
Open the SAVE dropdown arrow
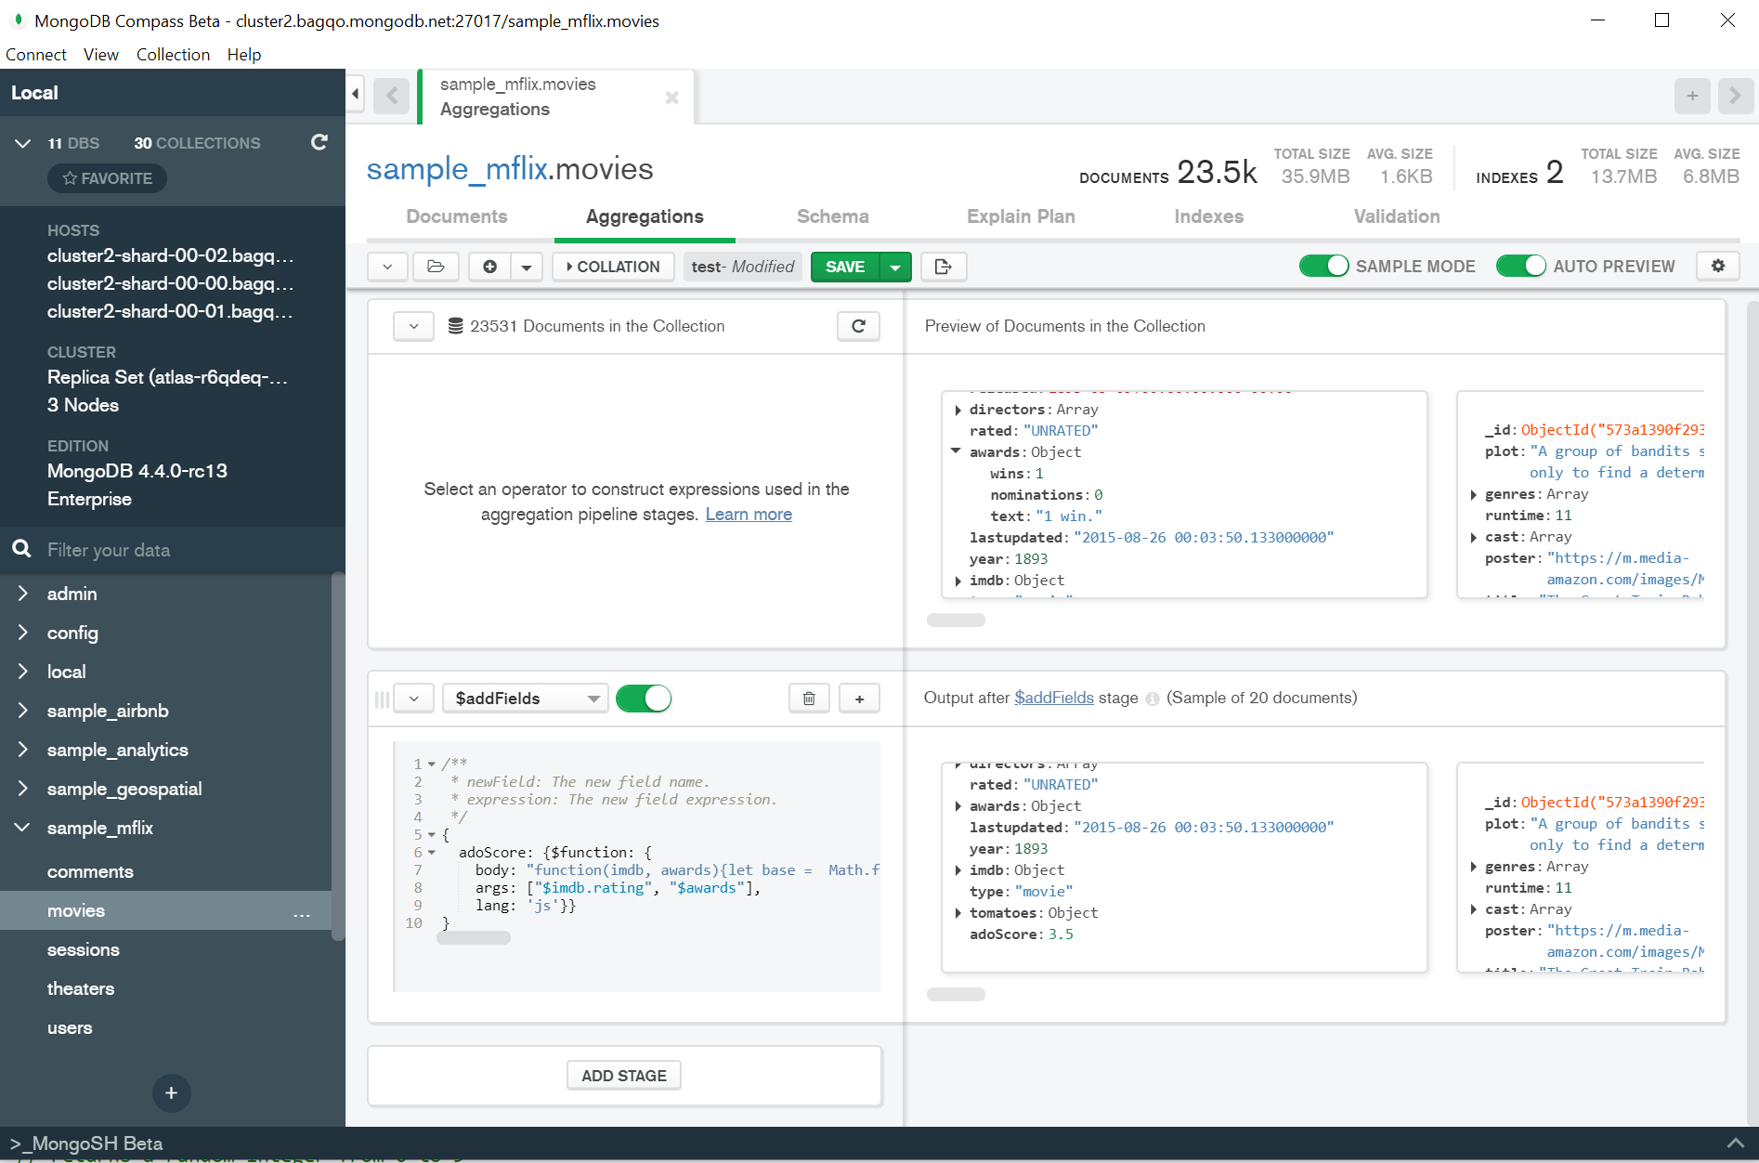895,267
